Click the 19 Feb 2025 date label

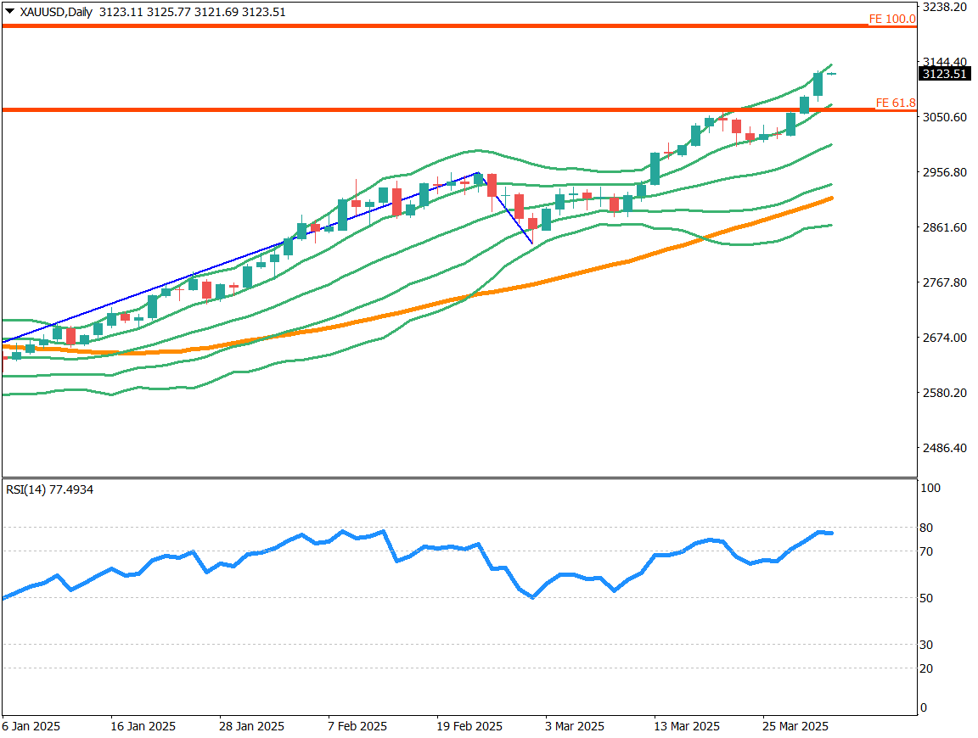point(469,727)
